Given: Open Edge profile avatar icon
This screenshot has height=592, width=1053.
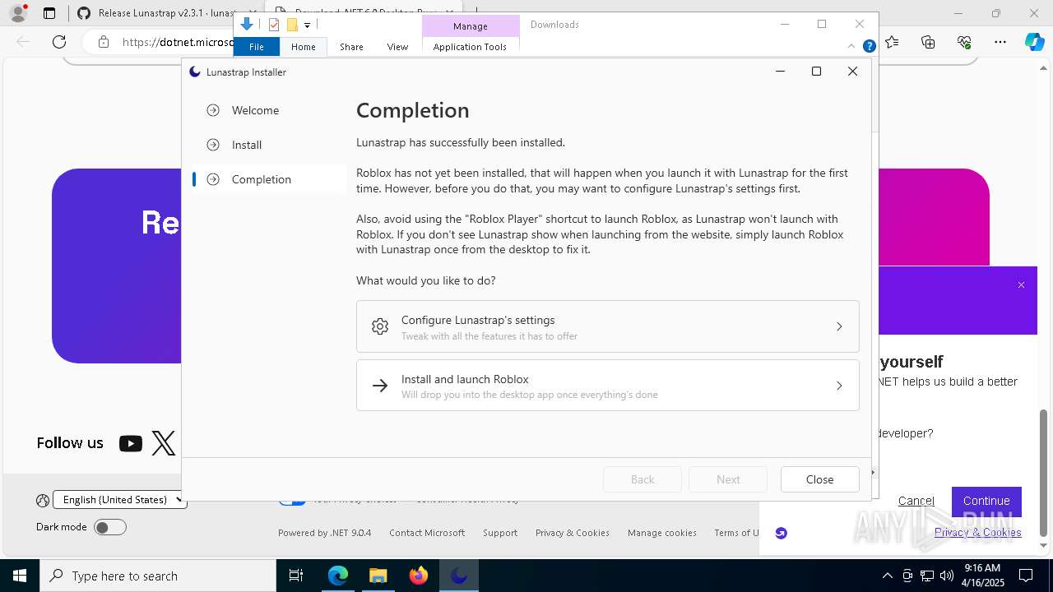Looking at the screenshot, I should click(18, 13).
